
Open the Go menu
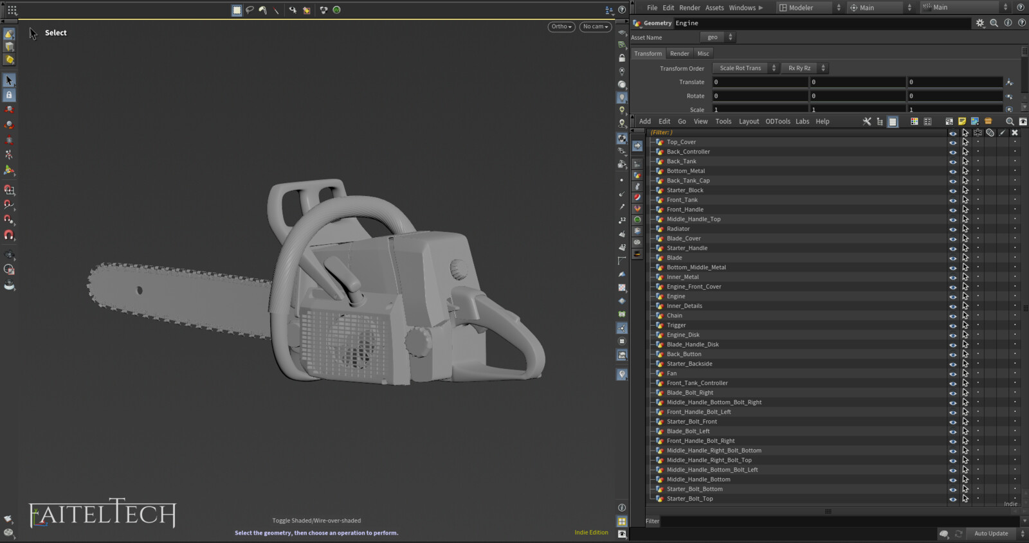coord(682,121)
